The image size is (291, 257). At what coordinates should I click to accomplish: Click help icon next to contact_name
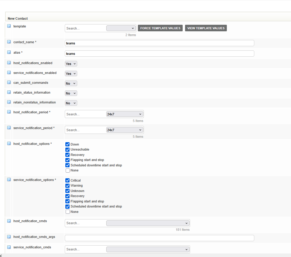(9, 42)
